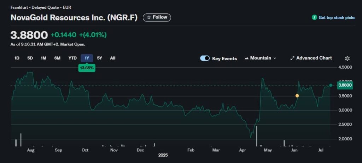Screen dimensions: 362x163
Task: Click the tall volume bar in late April
Action: coord(257,136)
